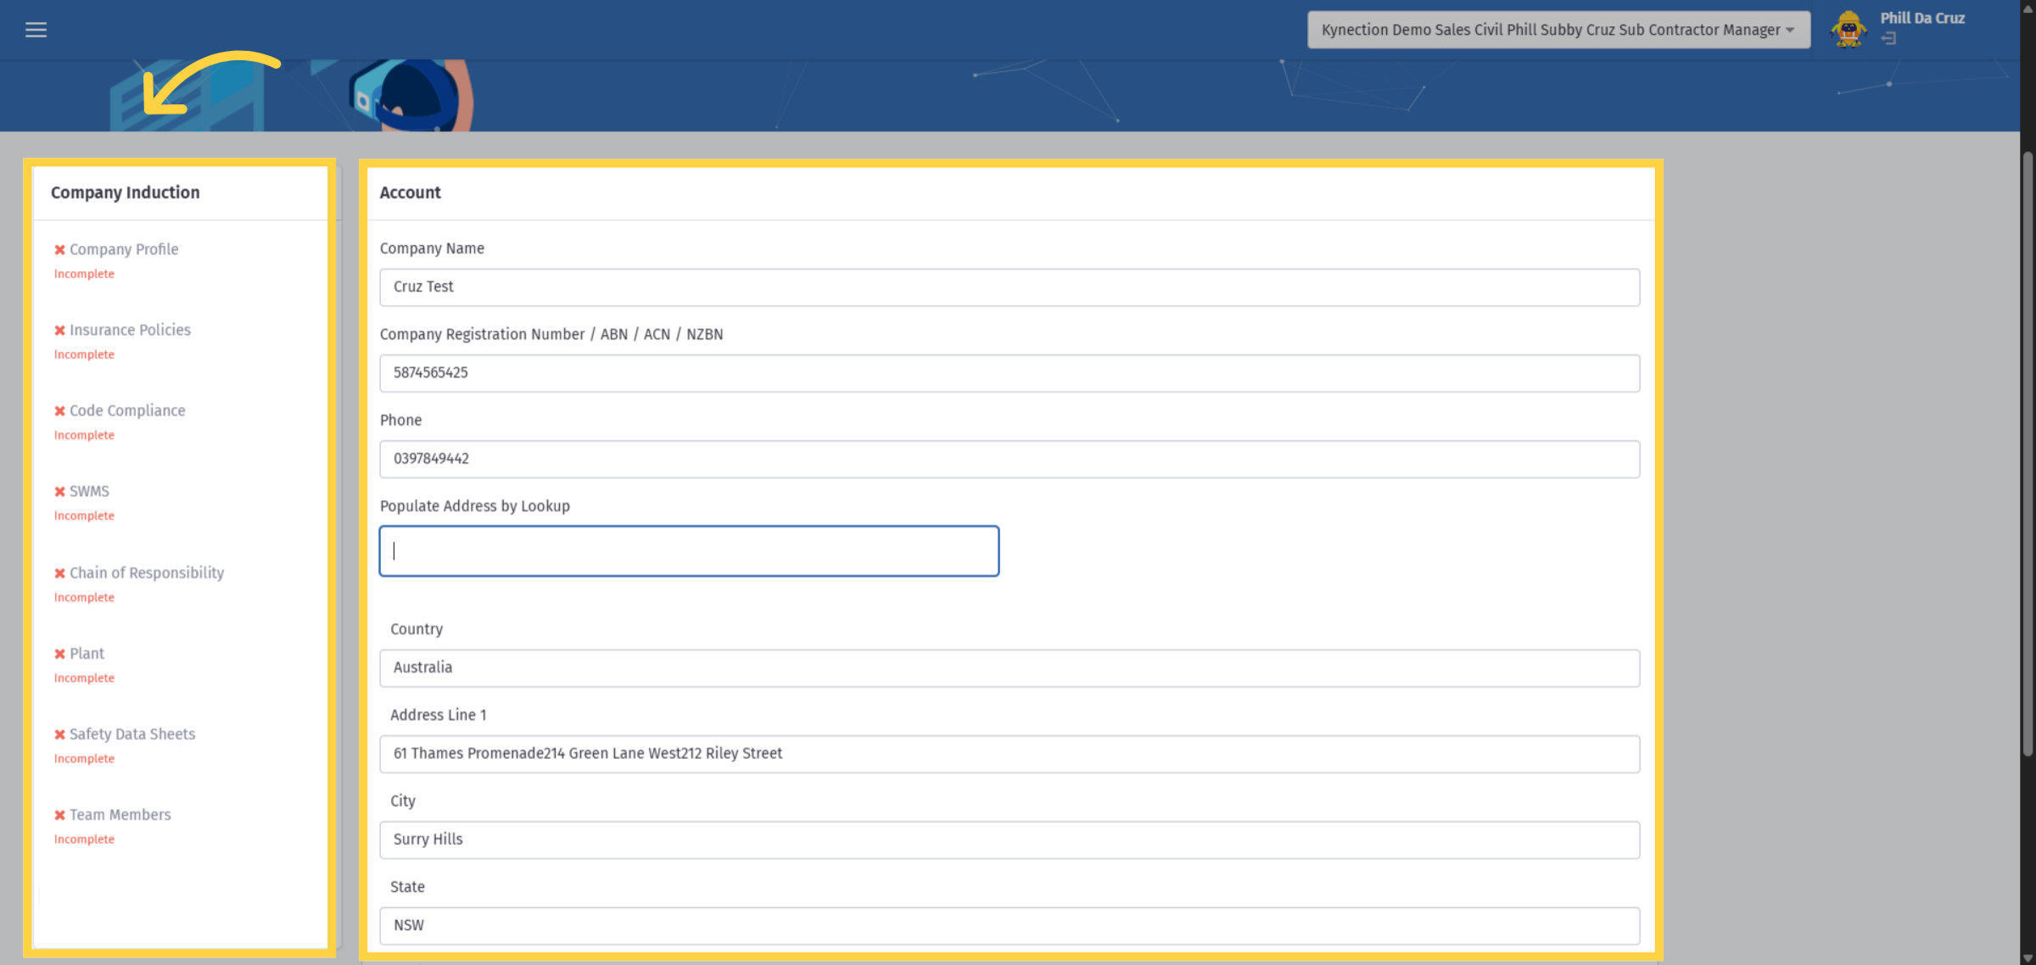
Task: Click the Country field showing Australia
Action: pyautogui.click(x=1010, y=668)
